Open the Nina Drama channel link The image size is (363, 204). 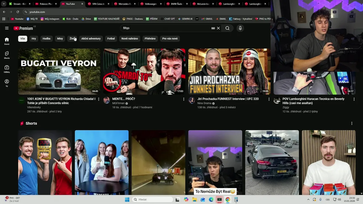pyautogui.click(x=204, y=103)
